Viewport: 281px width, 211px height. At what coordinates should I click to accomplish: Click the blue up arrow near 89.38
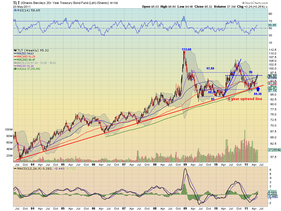[x=258, y=89]
